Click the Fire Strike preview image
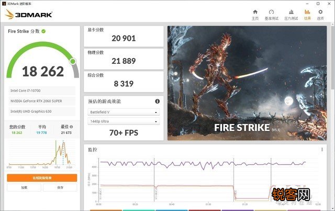 coord(247,83)
